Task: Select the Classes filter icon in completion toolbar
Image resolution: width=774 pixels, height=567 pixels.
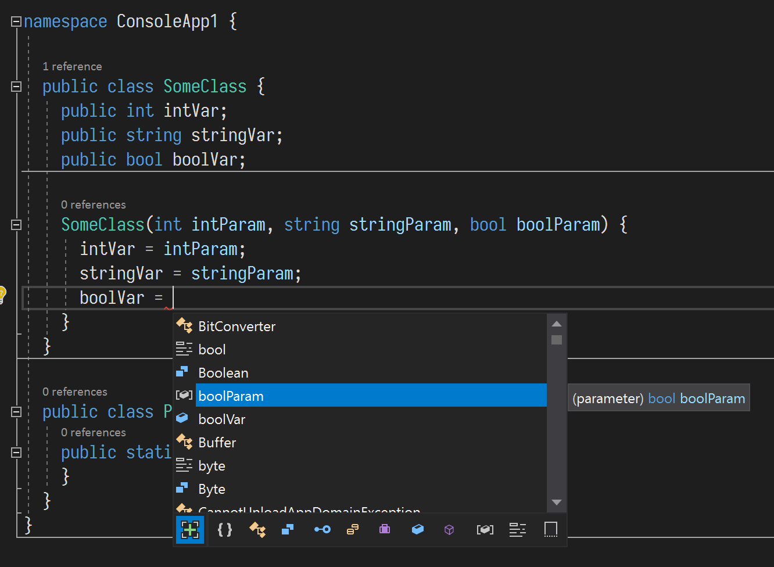Action: coord(257,529)
